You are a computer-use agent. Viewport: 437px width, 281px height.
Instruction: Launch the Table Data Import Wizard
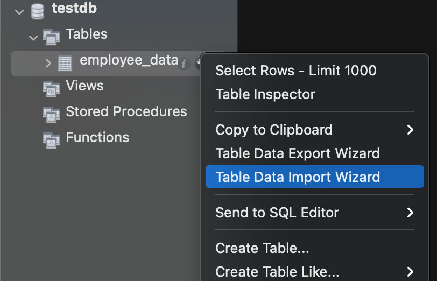click(x=298, y=177)
